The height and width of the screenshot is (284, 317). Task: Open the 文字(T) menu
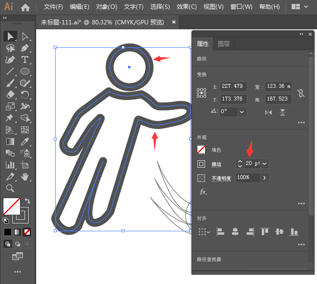134,7
